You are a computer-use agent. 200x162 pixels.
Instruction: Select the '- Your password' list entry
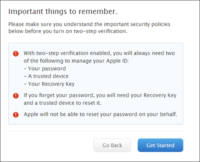[45, 69]
